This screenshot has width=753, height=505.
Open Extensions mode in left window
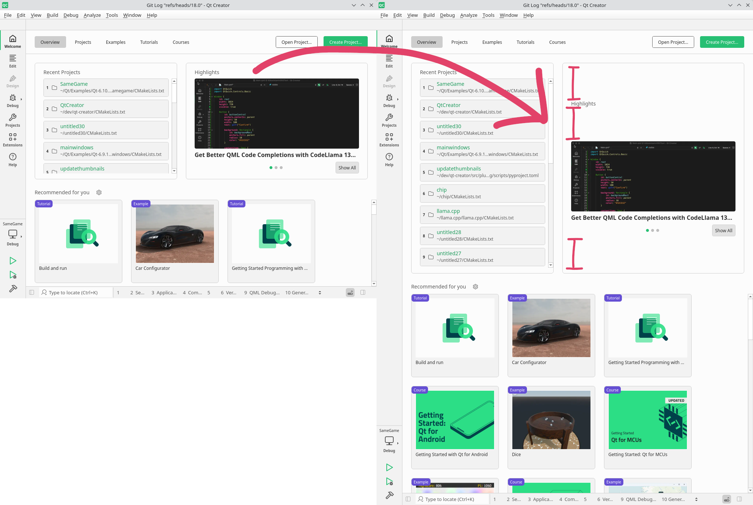[13, 140]
